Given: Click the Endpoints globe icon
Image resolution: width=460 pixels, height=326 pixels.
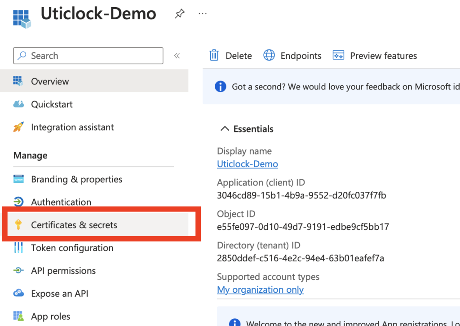Looking at the screenshot, I should point(269,55).
